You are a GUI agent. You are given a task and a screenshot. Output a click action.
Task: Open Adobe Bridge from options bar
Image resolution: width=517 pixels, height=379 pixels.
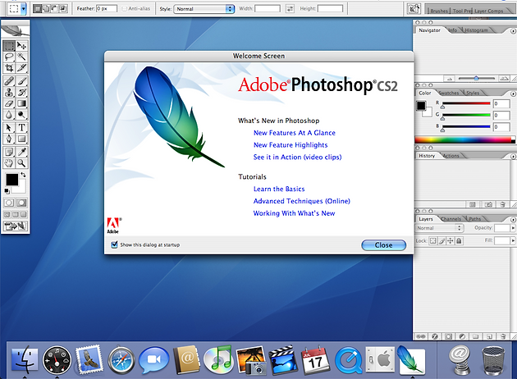(x=414, y=8)
